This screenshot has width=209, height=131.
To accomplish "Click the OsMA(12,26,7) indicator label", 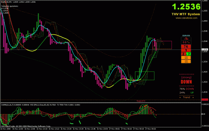I will (x=15, y=105).
